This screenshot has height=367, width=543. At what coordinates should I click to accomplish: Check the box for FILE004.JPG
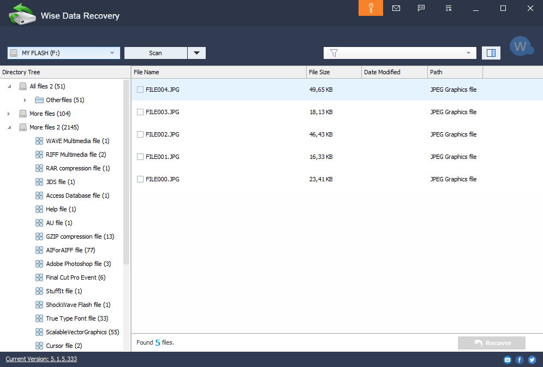pyautogui.click(x=140, y=90)
